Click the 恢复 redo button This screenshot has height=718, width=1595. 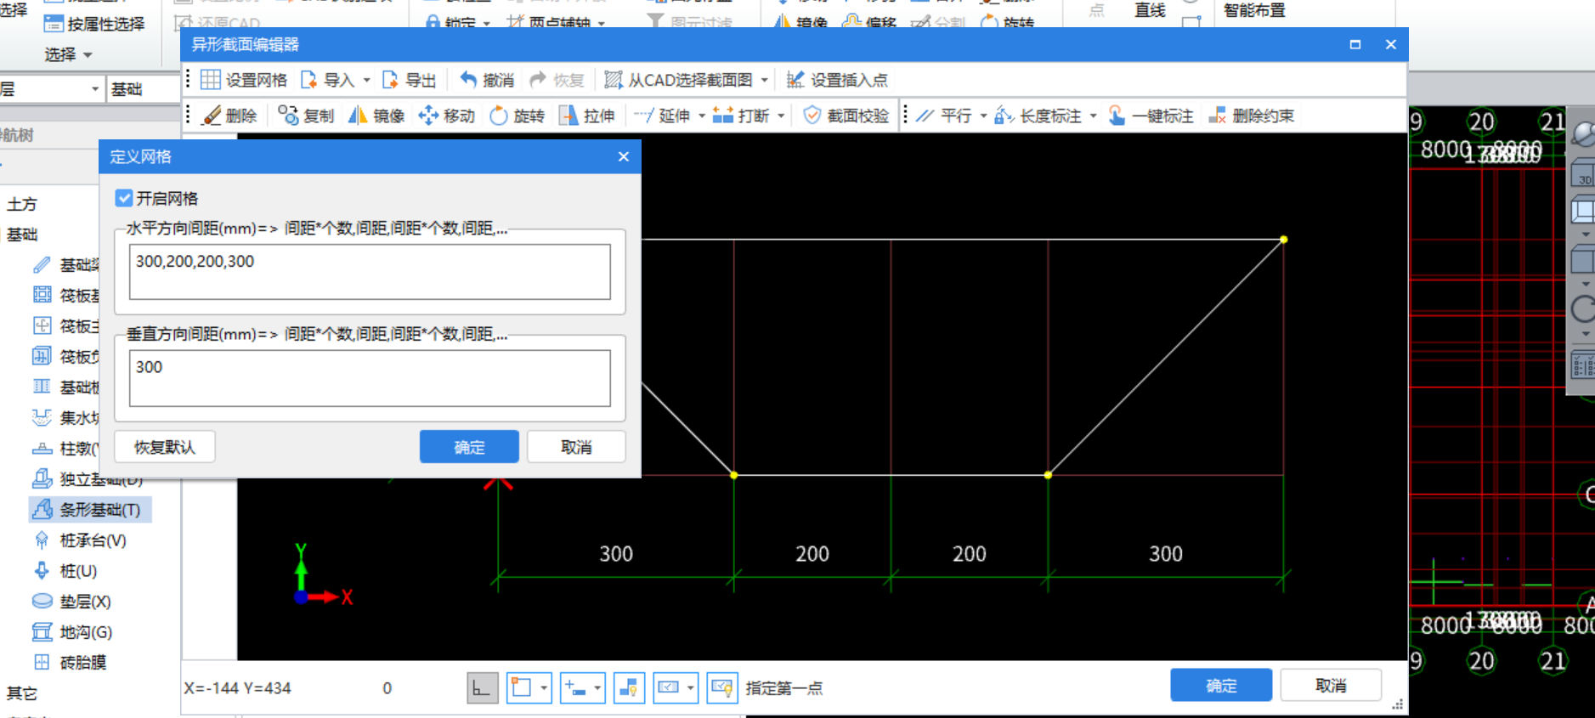pos(557,80)
